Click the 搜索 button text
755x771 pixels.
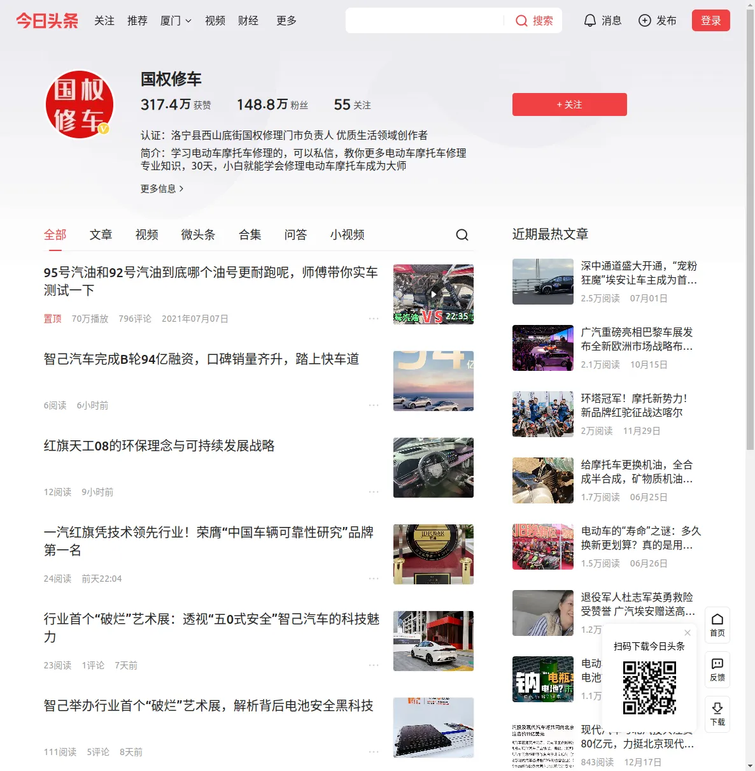click(x=543, y=20)
